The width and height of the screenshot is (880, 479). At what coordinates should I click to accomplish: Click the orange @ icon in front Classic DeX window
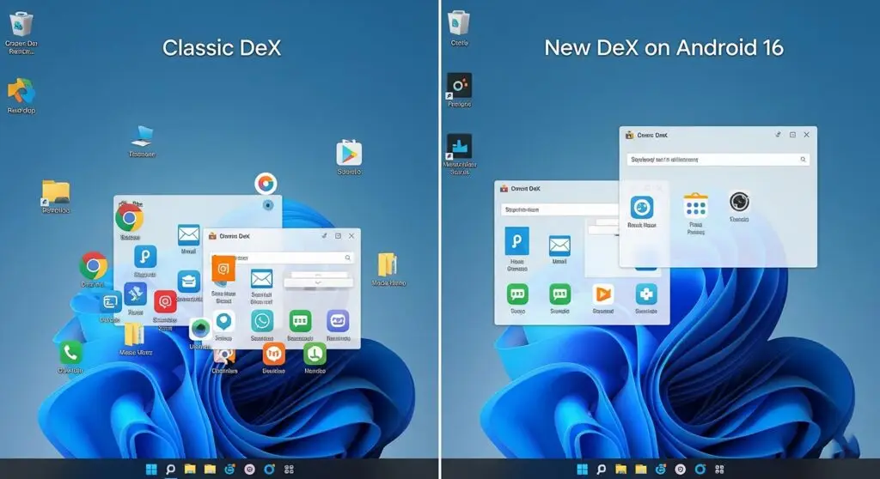coord(223,269)
